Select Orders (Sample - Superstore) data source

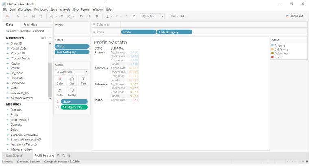pyautogui.click(x=26, y=31)
